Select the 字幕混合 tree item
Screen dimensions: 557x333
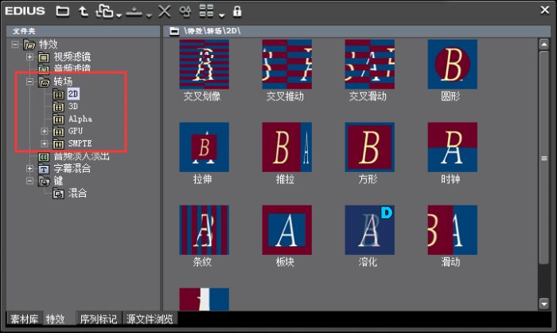70,168
